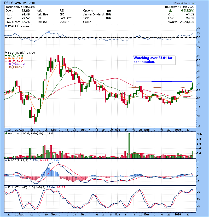Click the Volume value 2,924,400
The height and width of the screenshot is (217, 209).
pyautogui.click(x=187, y=22)
